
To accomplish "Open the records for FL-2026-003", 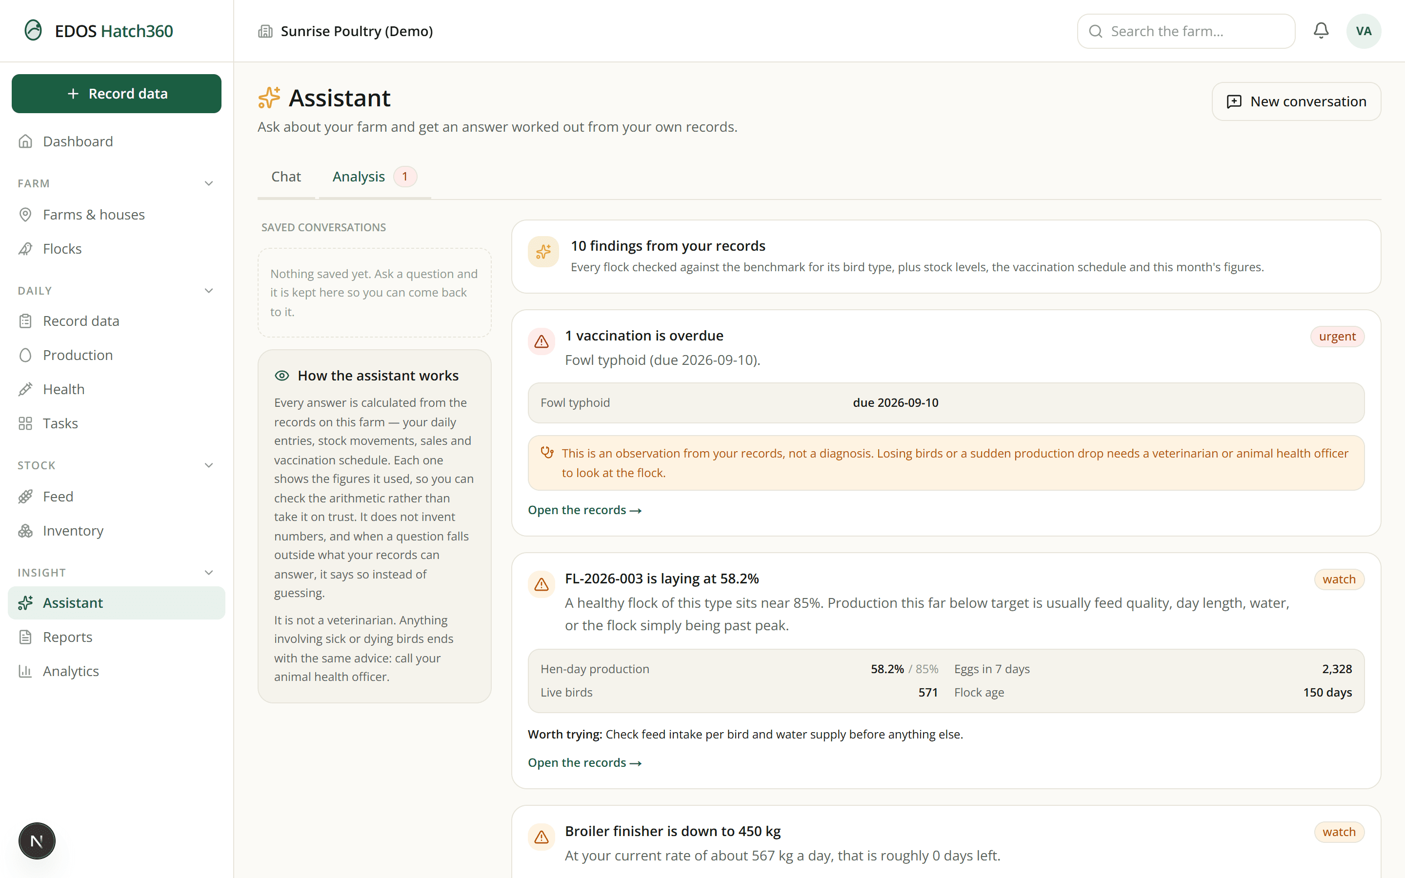I will point(584,762).
